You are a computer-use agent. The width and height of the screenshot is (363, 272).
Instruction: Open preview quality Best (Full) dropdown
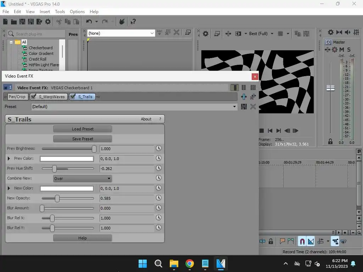click(x=272, y=34)
